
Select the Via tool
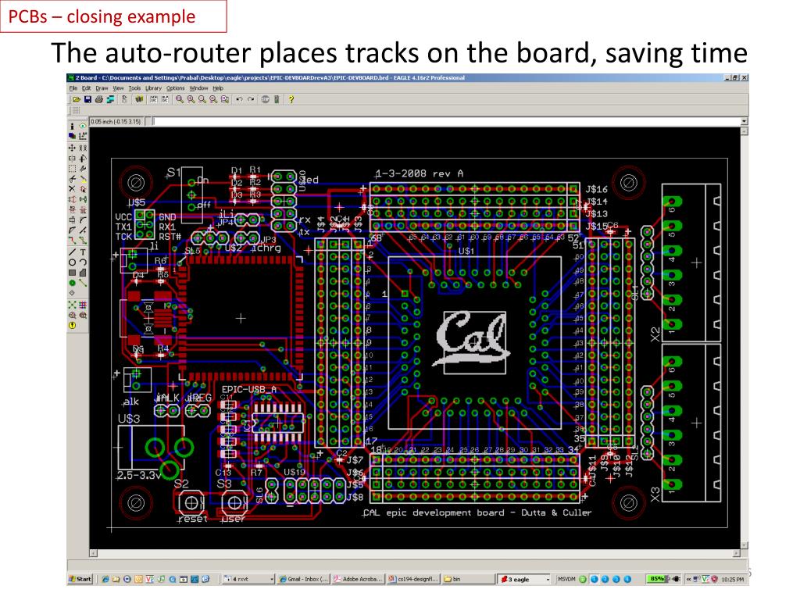coord(72,283)
